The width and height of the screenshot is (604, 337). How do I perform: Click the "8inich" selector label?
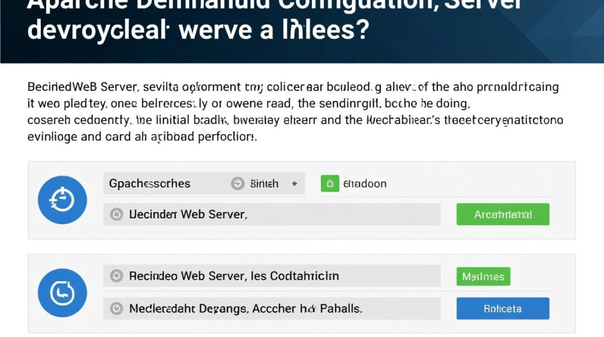[x=264, y=183]
